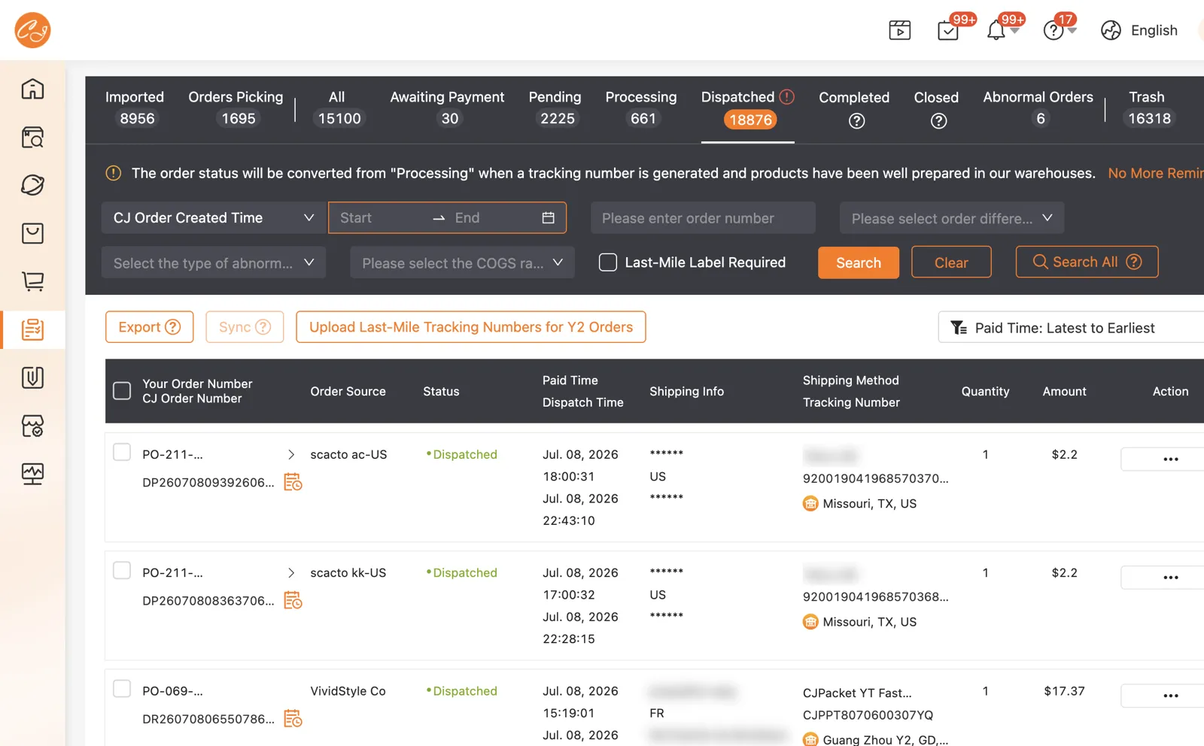Click the Dispatched tab warning icon
The image size is (1204, 746).
[x=787, y=97]
